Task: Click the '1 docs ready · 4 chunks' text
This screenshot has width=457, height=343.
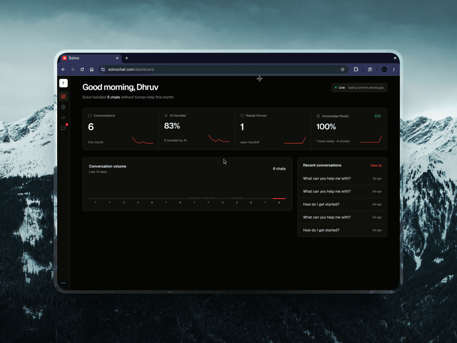Action: tap(333, 141)
